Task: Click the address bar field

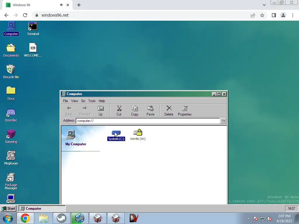Action: click(x=148, y=121)
